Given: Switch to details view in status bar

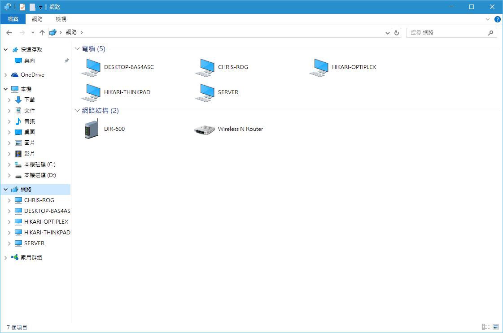Looking at the screenshot, I should pos(486,327).
